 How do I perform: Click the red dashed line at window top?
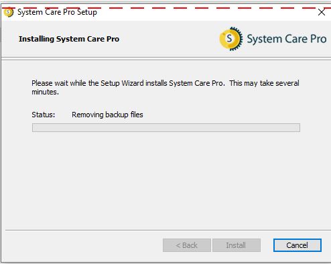166,8
